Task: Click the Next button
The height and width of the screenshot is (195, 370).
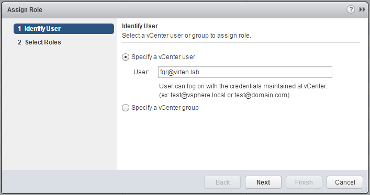Action: pyautogui.click(x=263, y=182)
